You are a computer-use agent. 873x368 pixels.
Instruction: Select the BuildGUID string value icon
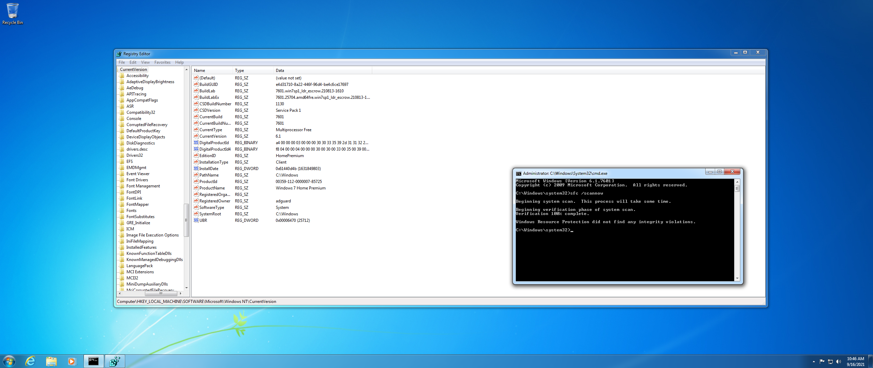point(196,84)
